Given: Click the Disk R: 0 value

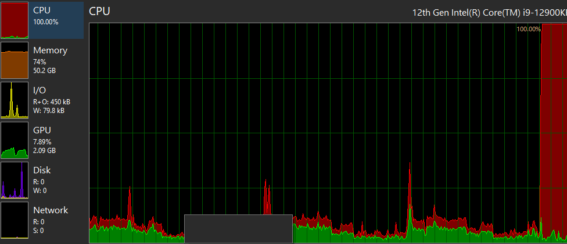Looking at the screenshot, I should 39,182.
